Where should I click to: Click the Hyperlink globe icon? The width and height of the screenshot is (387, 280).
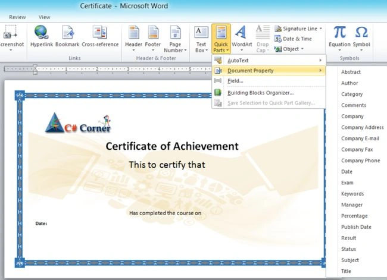point(41,32)
